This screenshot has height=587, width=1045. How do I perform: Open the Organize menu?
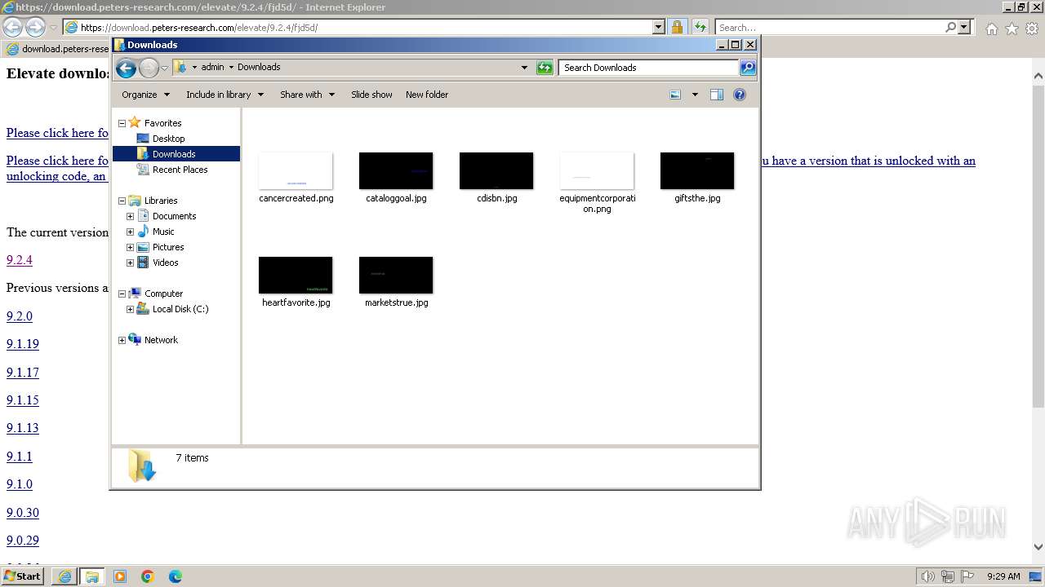[145, 95]
